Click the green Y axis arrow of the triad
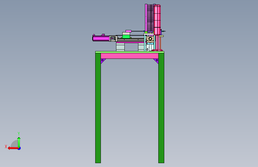 (x=19, y=142)
